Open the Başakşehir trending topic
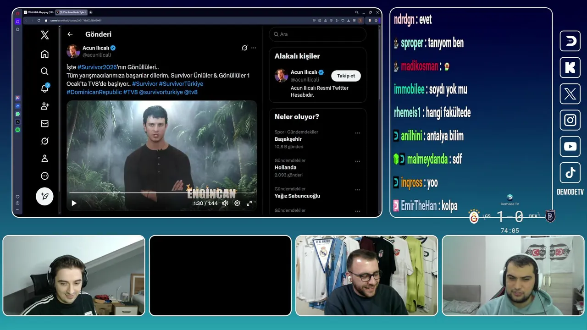Viewport: 587px width, 330px height. pyautogui.click(x=288, y=139)
